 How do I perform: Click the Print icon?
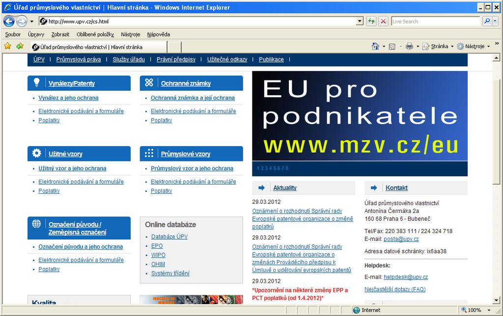pyautogui.click(x=409, y=47)
